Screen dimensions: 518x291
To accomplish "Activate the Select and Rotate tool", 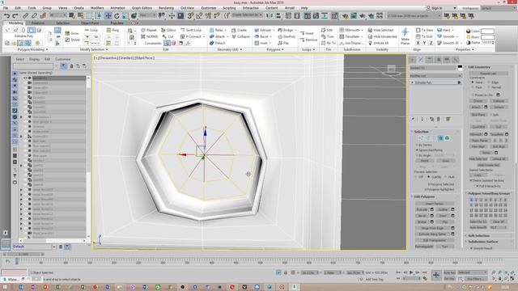I will [x=117, y=15].
